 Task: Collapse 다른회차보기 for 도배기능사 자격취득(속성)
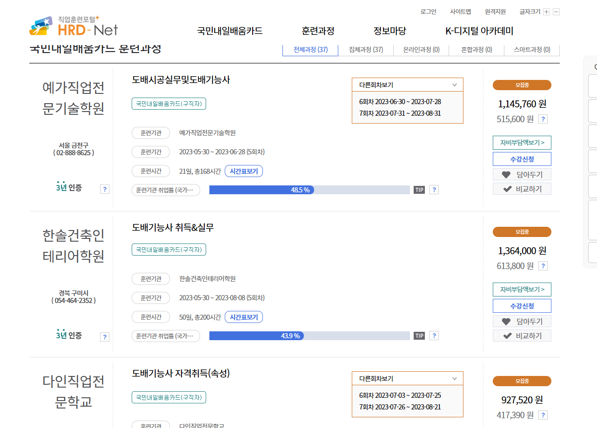(407, 378)
